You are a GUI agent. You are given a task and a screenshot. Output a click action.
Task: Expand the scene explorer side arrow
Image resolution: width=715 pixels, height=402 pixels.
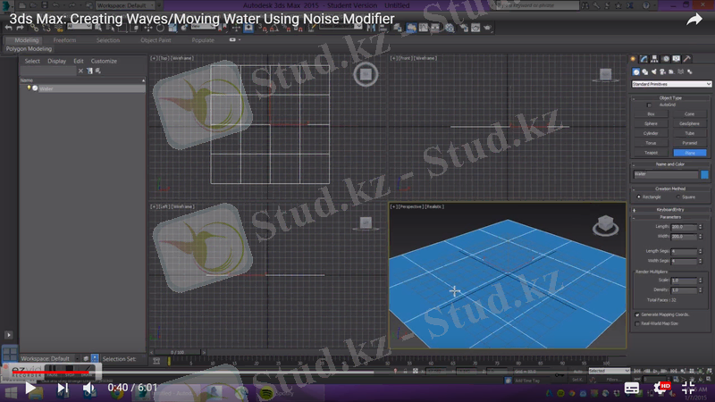[x=9, y=335]
